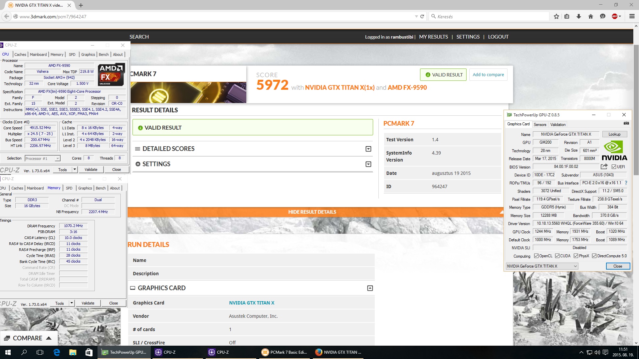Collapse the GRAPHICS CARD section
The width and height of the screenshot is (639, 359).
click(x=370, y=288)
